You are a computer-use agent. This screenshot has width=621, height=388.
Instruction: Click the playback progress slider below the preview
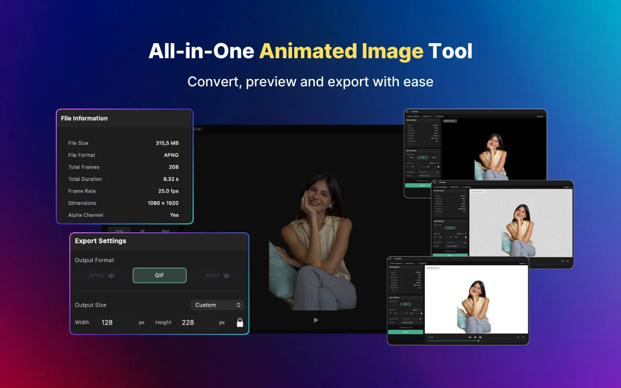coord(478,340)
